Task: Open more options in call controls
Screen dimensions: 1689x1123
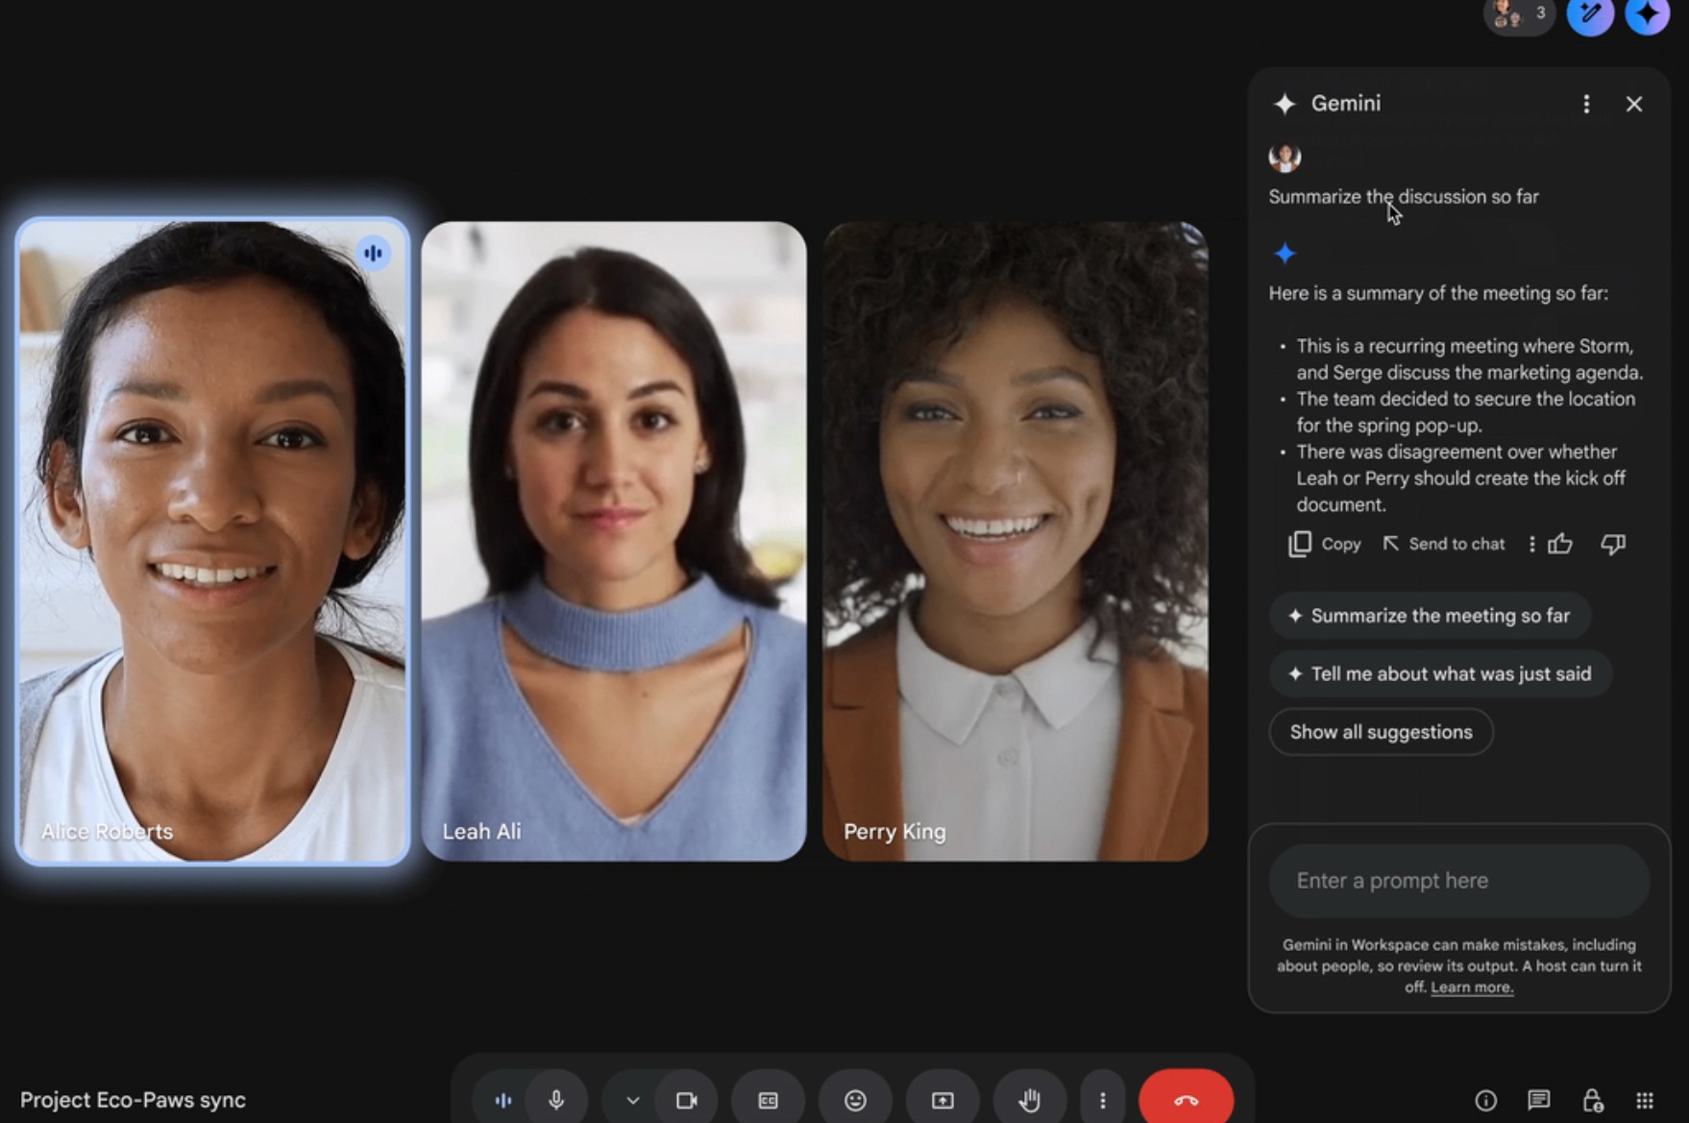Action: [1102, 1100]
